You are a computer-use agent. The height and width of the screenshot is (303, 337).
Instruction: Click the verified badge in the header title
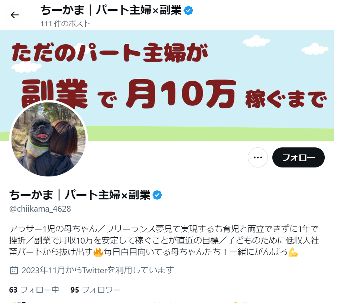188,10
